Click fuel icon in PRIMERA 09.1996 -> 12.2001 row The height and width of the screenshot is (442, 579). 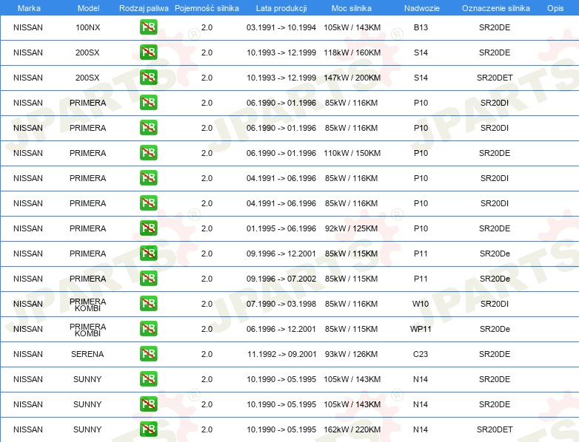pyautogui.click(x=148, y=254)
